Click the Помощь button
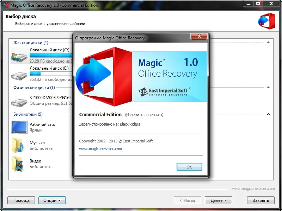 (x=21, y=200)
